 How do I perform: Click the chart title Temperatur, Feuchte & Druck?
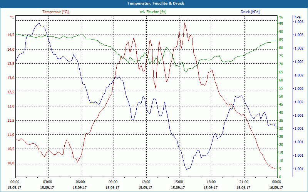tap(156, 3)
